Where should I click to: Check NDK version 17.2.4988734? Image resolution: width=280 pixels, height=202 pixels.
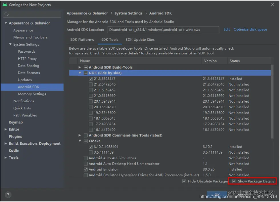(x=91, y=124)
